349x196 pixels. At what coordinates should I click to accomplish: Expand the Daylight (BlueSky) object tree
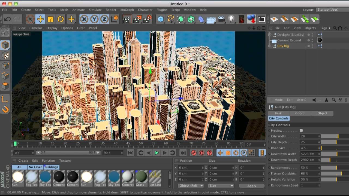tap(270, 35)
